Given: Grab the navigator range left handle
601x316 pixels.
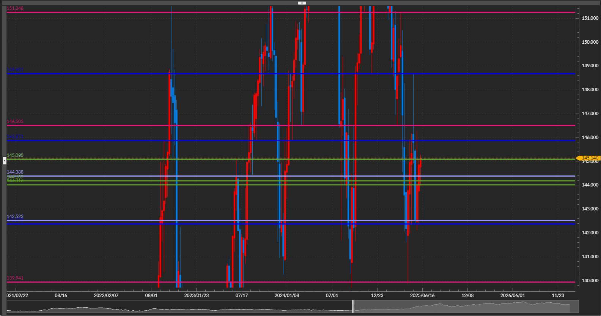Looking at the screenshot, I should point(353,307).
